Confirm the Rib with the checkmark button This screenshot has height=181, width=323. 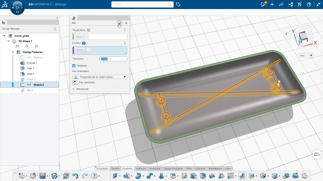119,23
